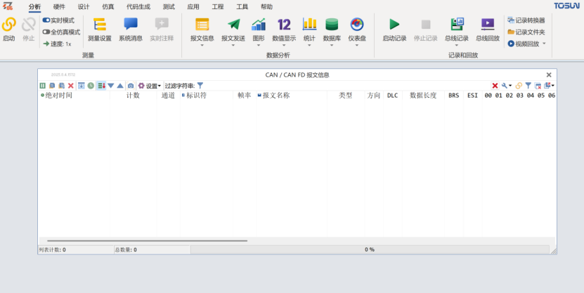Expand the arrow beside the wrench icon
The image size is (584, 293).
pos(510,86)
